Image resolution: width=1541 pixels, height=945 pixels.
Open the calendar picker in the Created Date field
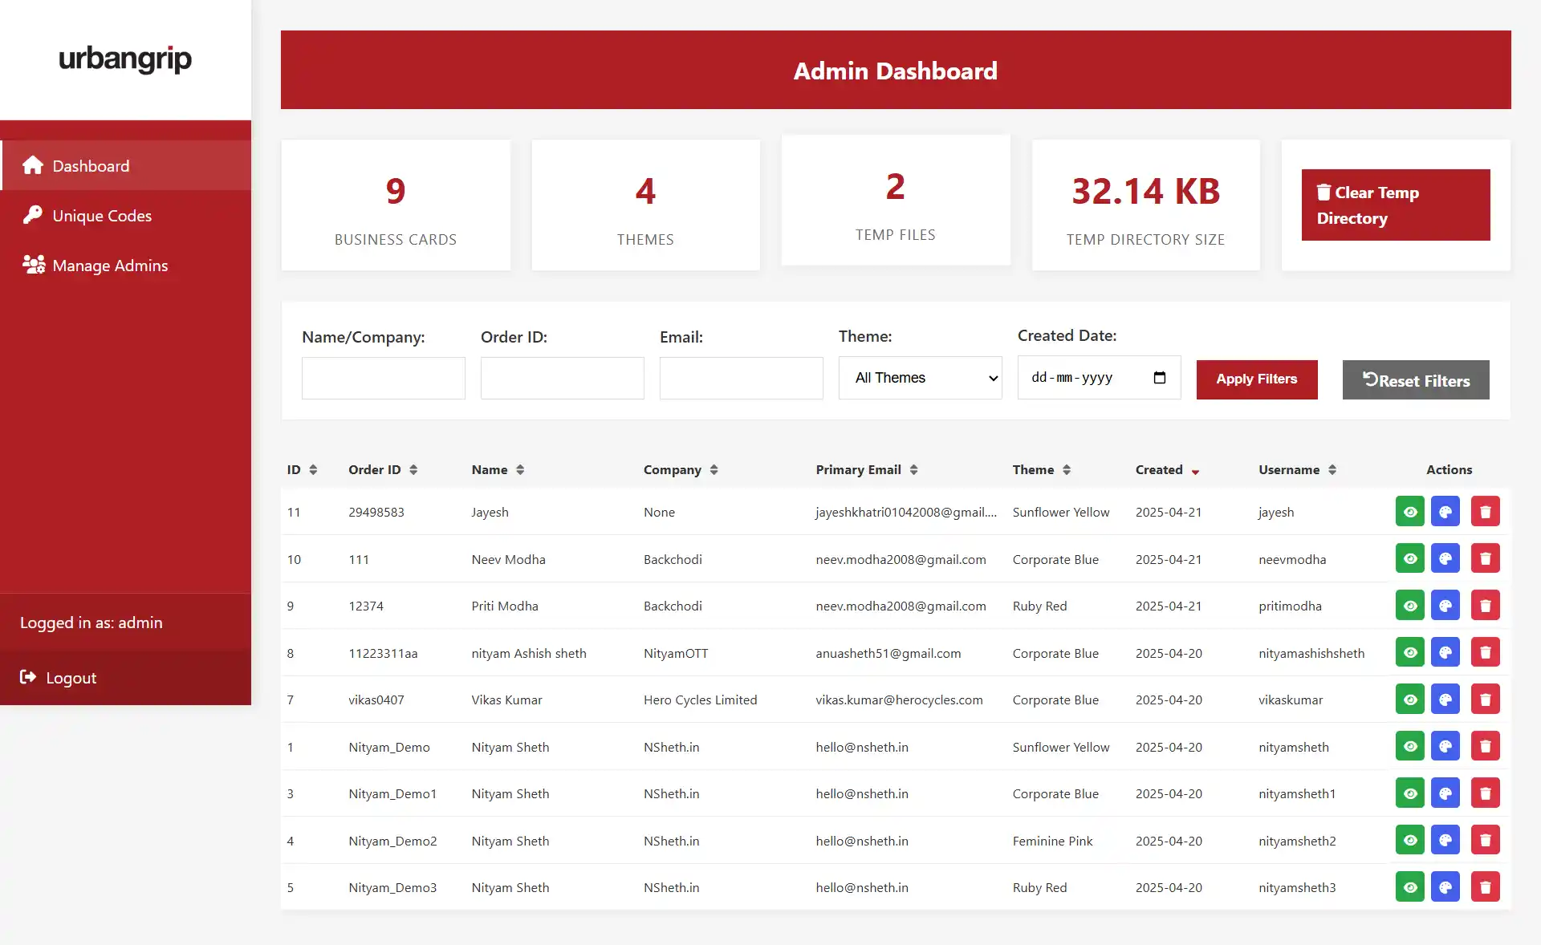[1159, 378]
